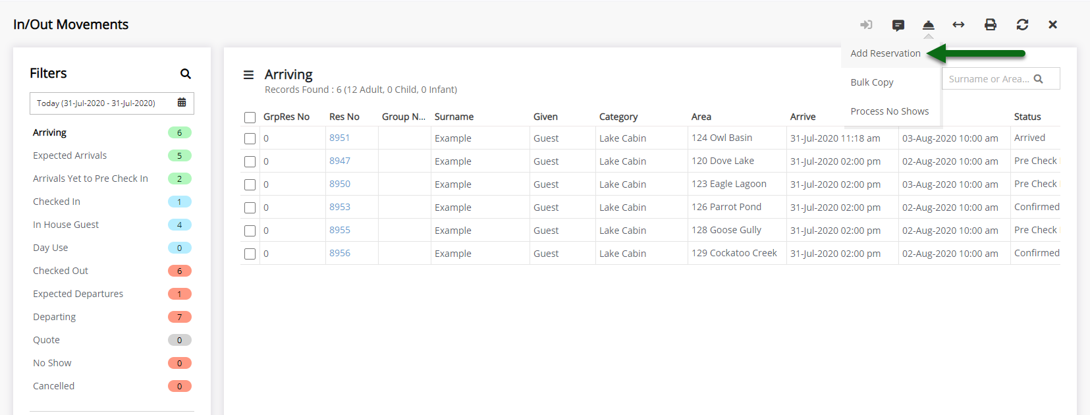Choose Bulk Copy from the menu
Image resolution: width=1090 pixels, height=415 pixels.
tap(872, 82)
